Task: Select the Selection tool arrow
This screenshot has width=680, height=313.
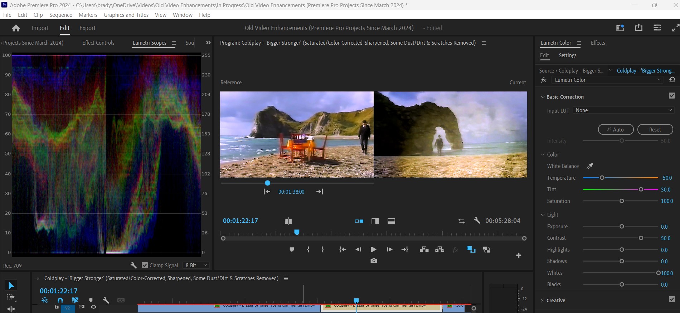Action: [11, 285]
